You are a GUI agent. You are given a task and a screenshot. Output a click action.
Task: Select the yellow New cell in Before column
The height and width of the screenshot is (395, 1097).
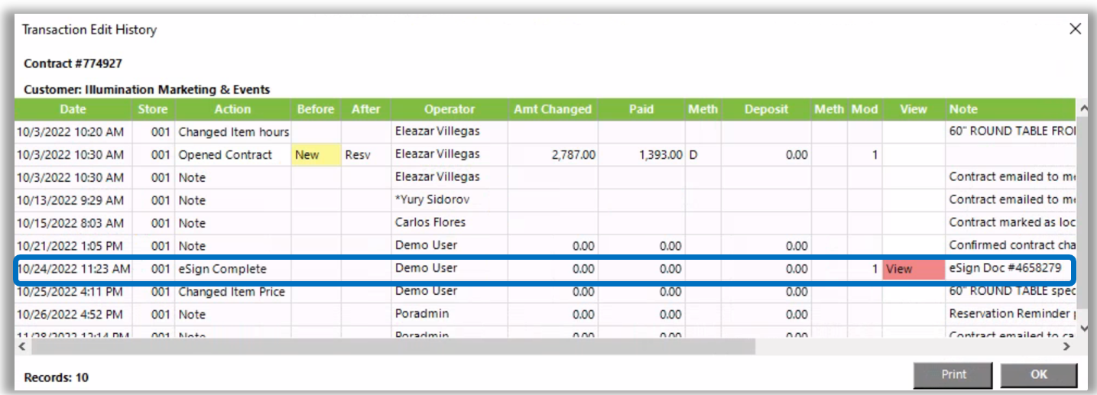point(316,154)
